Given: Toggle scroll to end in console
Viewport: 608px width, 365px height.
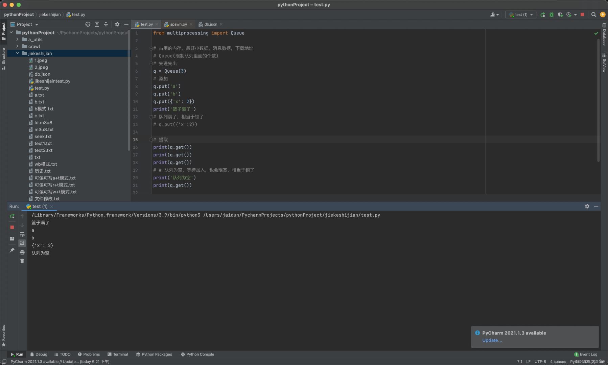Looking at the screenshot, I should [22, 243].
